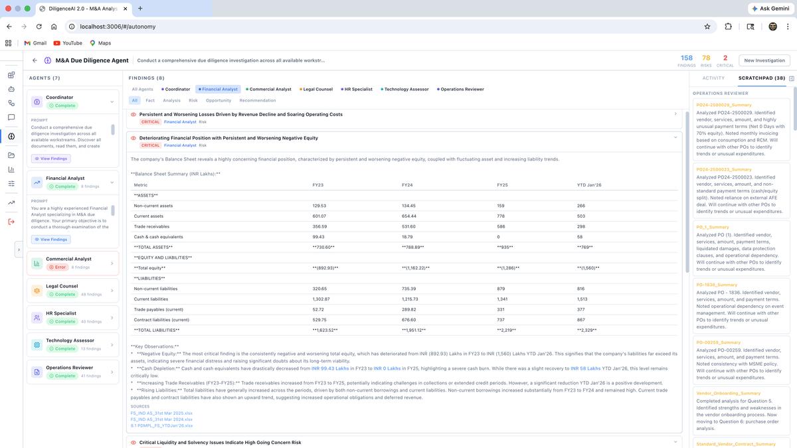Click the HR Specialist people icon
The height and width of the screenshot is (448, 797).
[37, 317]
